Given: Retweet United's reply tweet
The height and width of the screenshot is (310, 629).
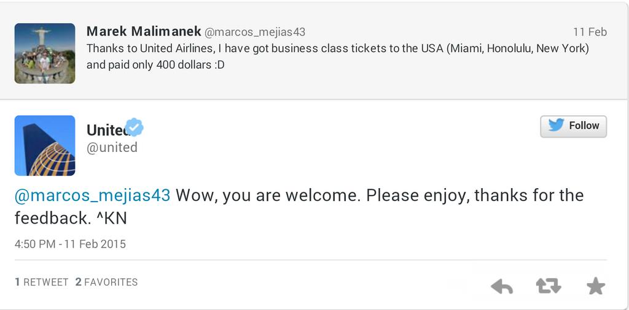Looking at the screenshot, I should click(x=548, y=286).
